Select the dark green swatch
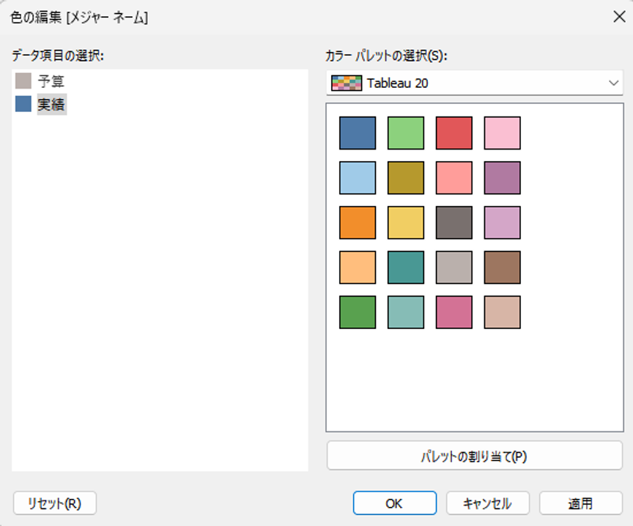The height and width of the screenshot is (526, 633). click(x=358, y=312)
